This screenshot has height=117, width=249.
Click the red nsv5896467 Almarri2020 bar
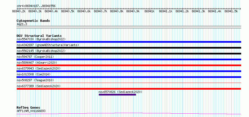129,65
